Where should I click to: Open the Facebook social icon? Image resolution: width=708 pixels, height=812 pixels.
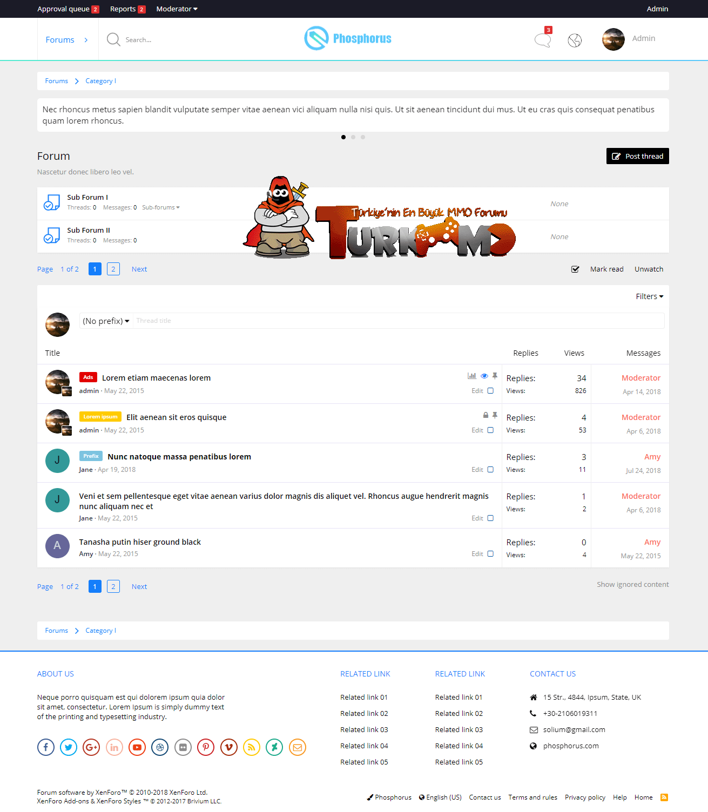point(46,747)
